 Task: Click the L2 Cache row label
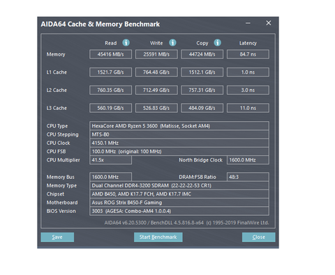pos(57,90)
